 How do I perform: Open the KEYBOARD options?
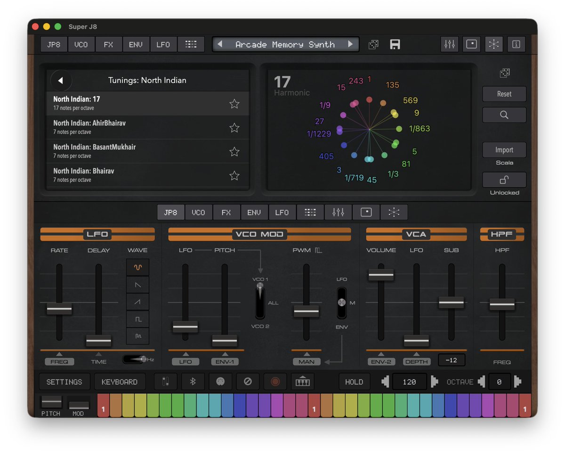pos(120,382)
